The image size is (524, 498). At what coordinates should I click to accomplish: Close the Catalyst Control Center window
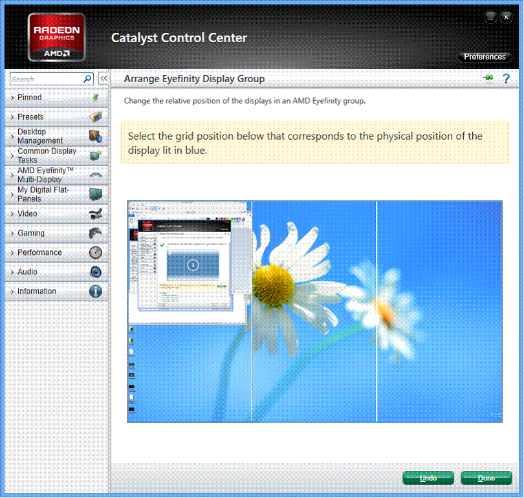click(506, 17)
